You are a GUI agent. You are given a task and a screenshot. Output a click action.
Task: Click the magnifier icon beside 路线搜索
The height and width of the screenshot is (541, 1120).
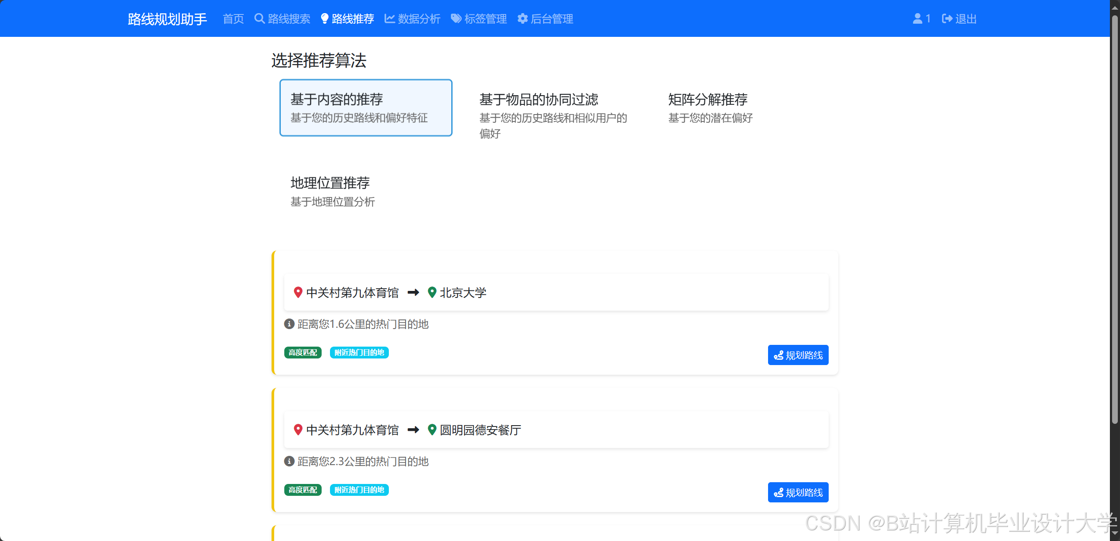[x=259, y=19]
